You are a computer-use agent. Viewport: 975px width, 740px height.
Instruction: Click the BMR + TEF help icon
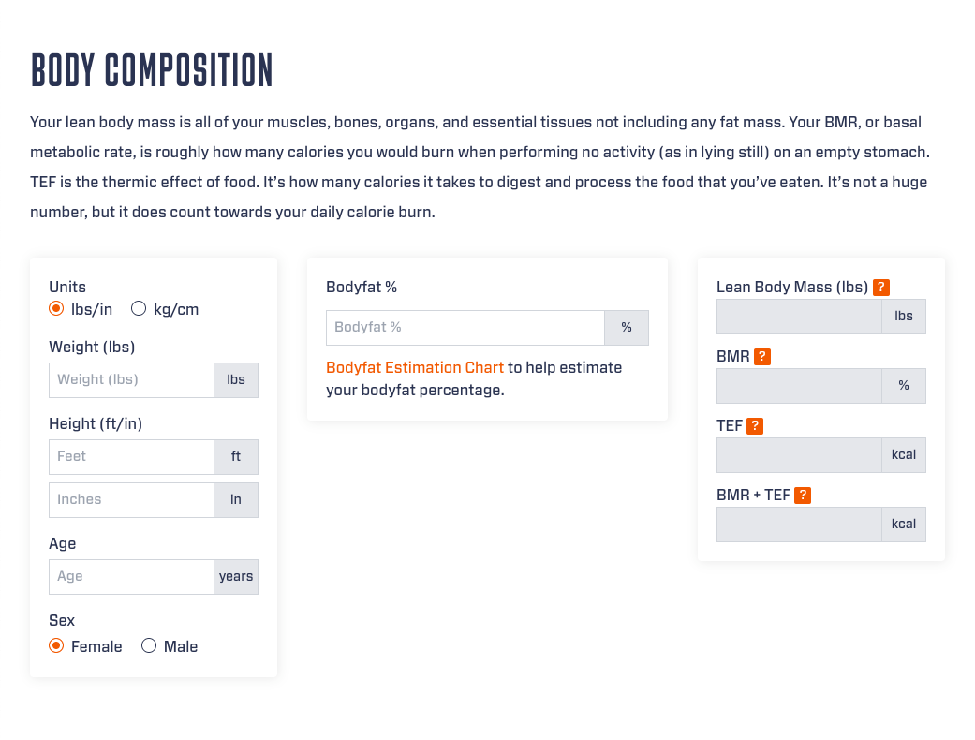[803, 495]
